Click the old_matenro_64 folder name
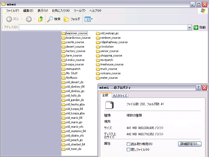This screenshot has height=157, width=209. click(x=76, y=131)
